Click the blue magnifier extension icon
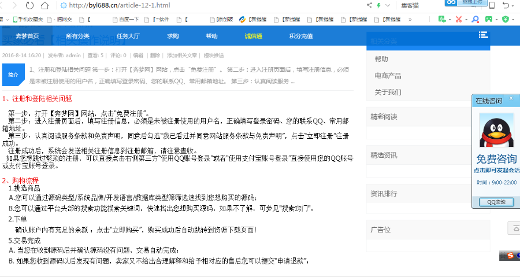Image resolution: width=520 pixels, height=277 pixels. pos(476,19)
